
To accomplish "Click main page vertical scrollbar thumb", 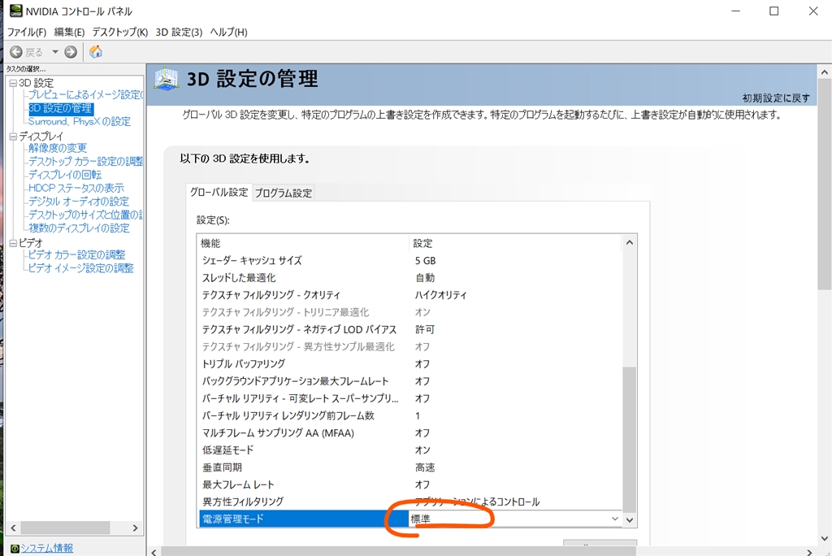I will pos(824,185).
